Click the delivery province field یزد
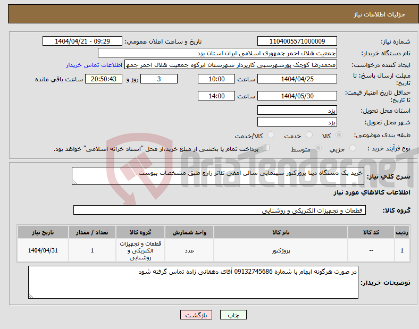419x329 pixels. pyautogui.click(x=297, y=110)
